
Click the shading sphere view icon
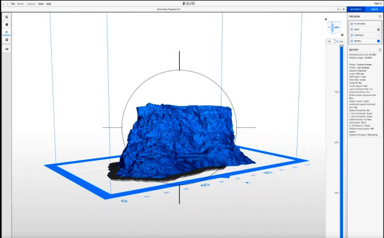(x=6, y=40)
